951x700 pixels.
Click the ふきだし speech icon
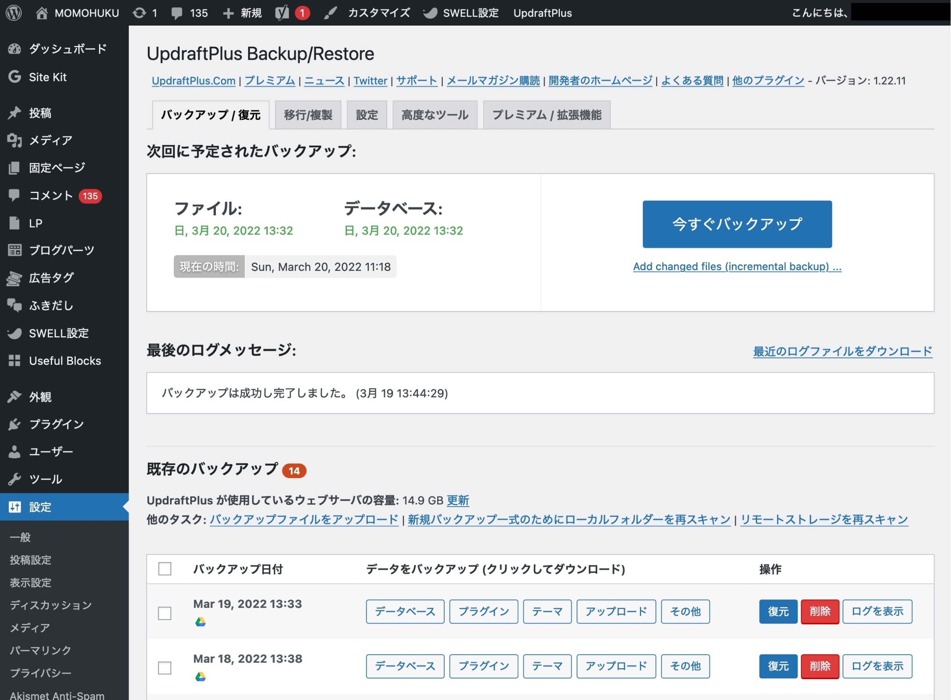point(14,305)
